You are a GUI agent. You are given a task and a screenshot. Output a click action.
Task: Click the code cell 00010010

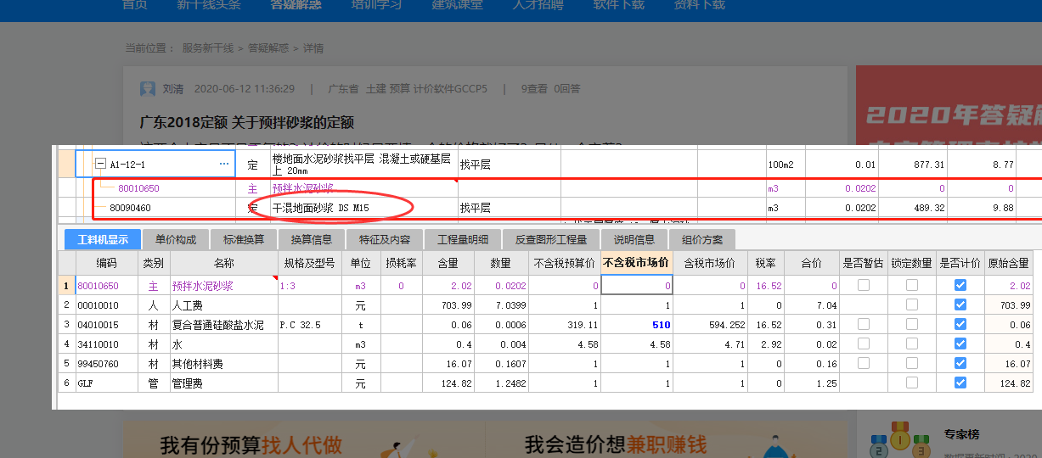point(106,305)
